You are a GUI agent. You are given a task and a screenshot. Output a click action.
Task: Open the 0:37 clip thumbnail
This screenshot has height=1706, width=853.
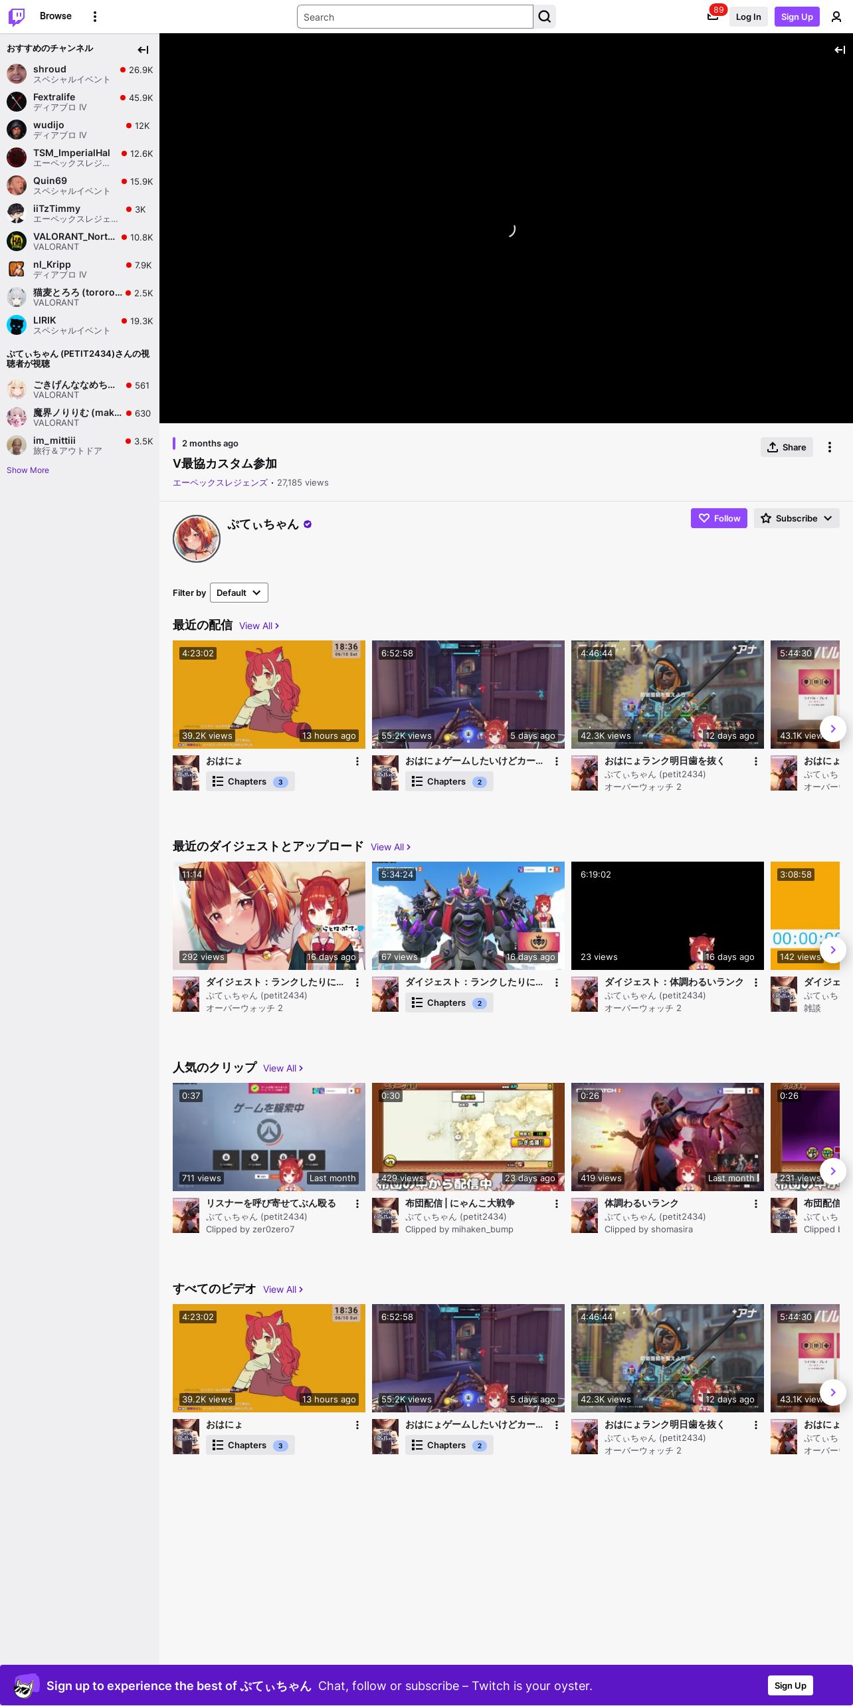(x=269, y=1137)
